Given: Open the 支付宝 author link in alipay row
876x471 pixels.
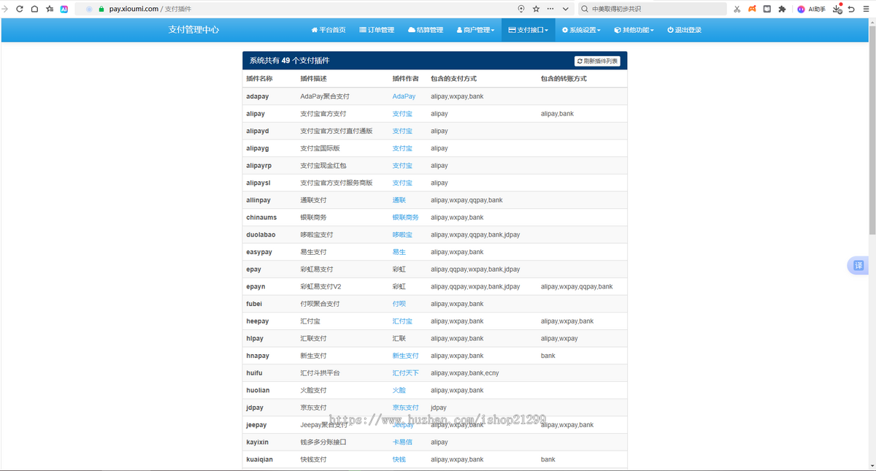Looking at the screenshot, I should coord(402,114).
